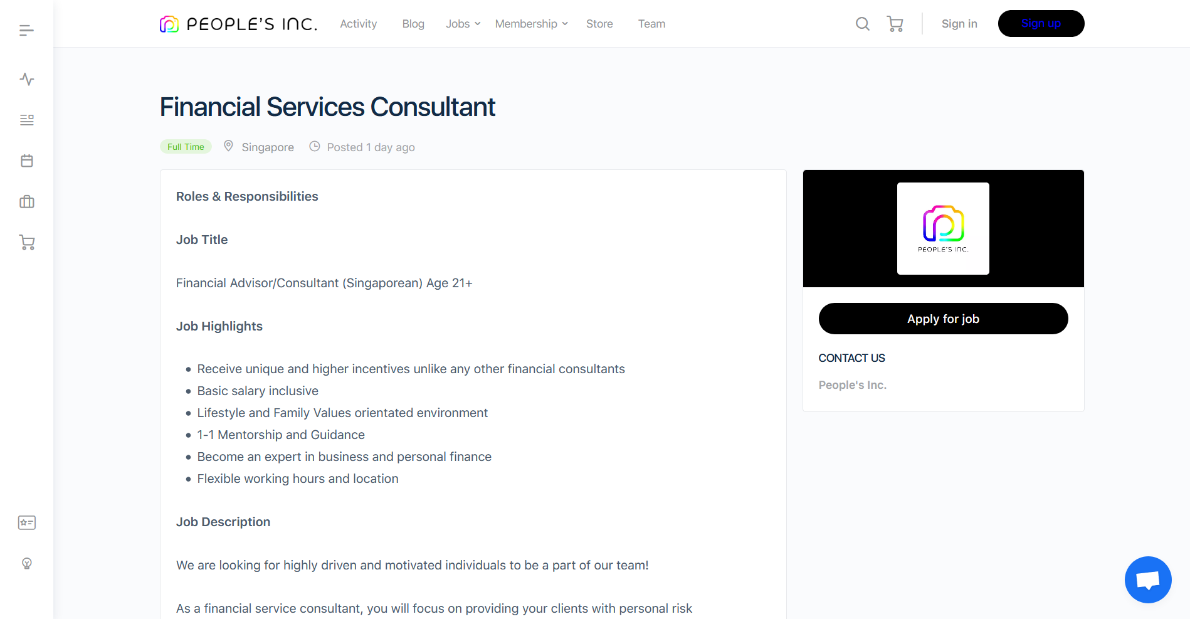The height and width of the screenshot is (619, 1190).
Task: Open the shopping cart icon in sidebar
Action: pyautogui.click(x=26, y=243)
